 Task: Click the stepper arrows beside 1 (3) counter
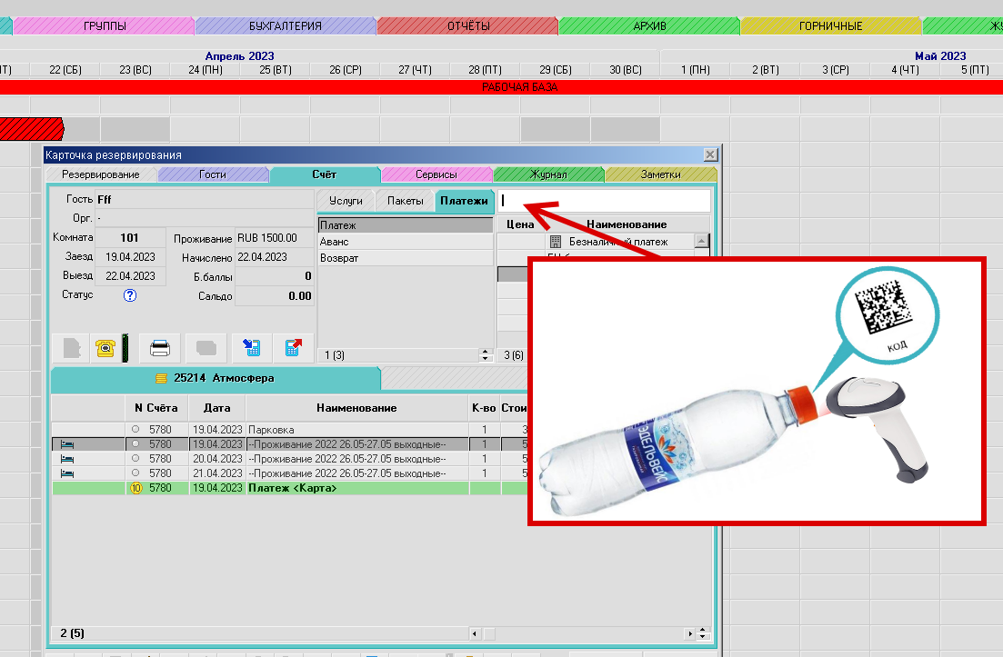tap(486, 355)
